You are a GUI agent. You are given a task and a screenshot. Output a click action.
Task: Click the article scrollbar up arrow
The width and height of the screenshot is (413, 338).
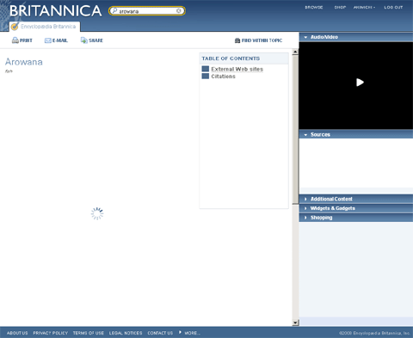click(x=295, y=52)
